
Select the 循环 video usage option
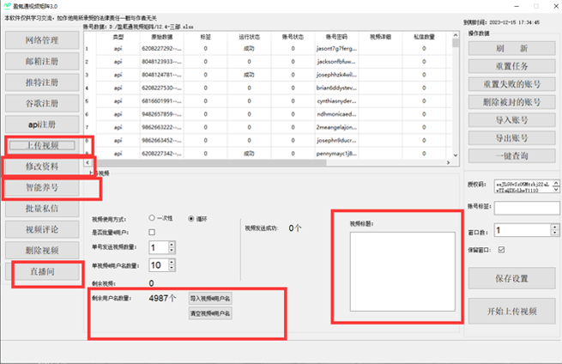(x=192, y=217)
